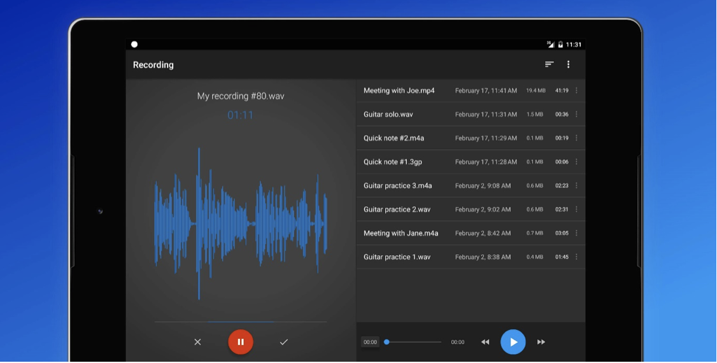Open options for Quick note #2.m4a
This screenshot has height=363, width=717.
[576, 138]
